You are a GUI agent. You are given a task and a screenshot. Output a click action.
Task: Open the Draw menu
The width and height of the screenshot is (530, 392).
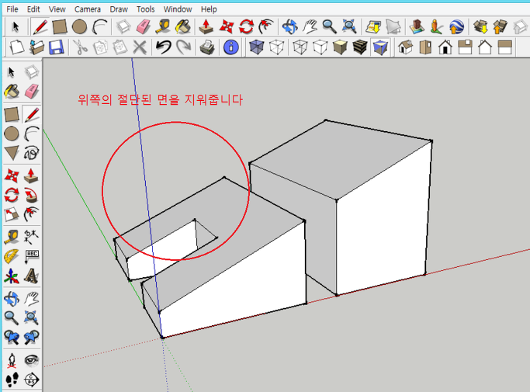coord(119,9)
